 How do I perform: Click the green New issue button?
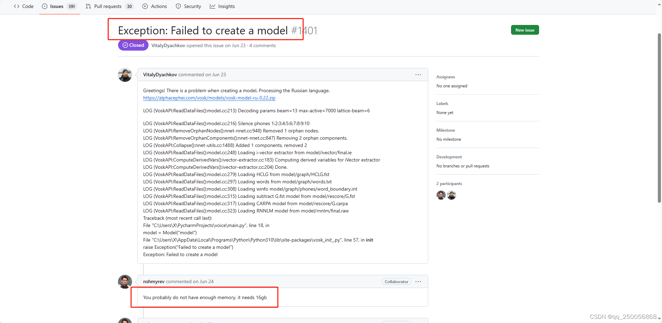coord(525,30)
